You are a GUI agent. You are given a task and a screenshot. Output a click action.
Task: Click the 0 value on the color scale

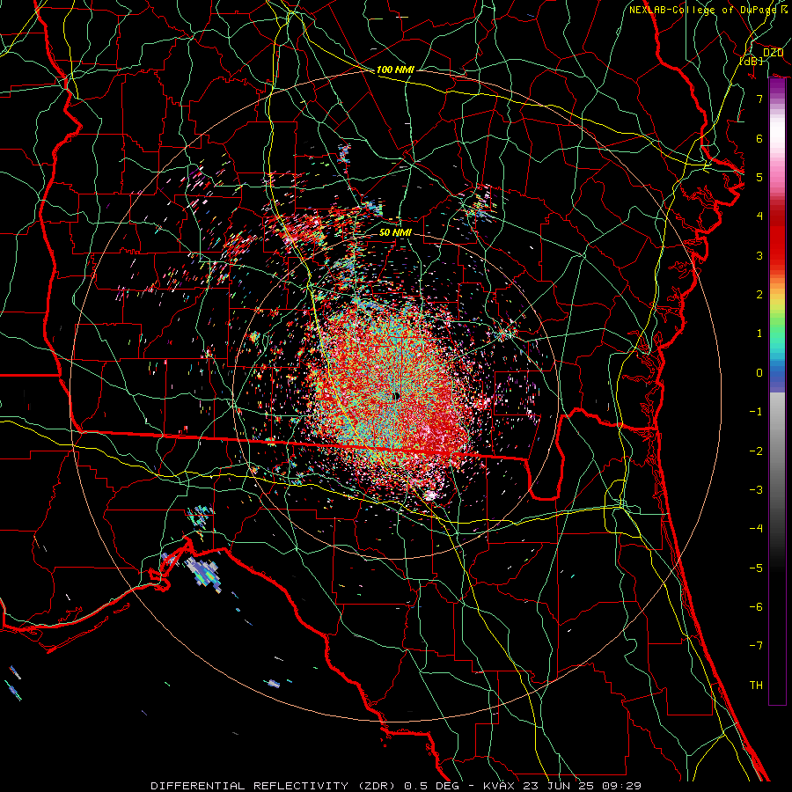pyautogui.click(x=759, y=373)
